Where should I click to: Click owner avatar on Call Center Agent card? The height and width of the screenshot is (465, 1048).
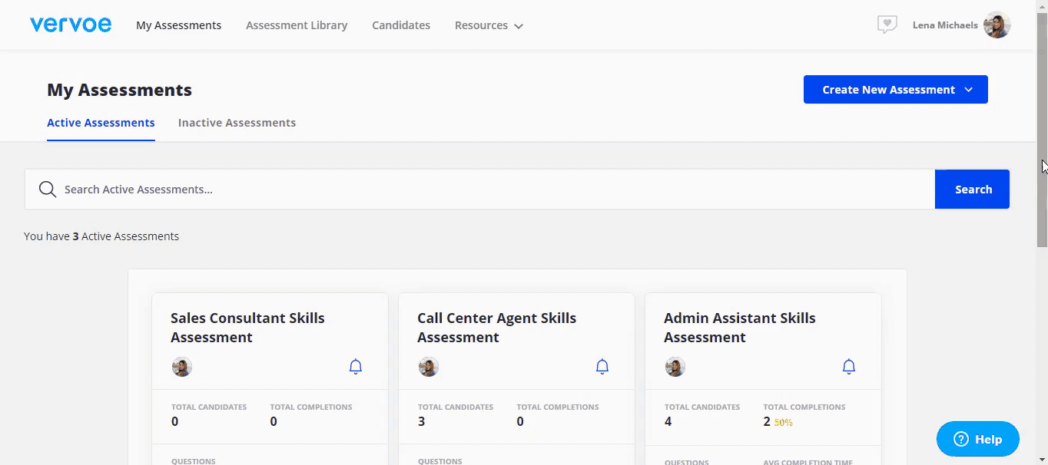point(429,367)
